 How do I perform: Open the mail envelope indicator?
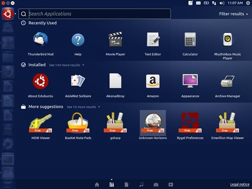click(198, 3)
